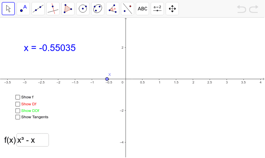Tick the Show Df checkbox
Image resolution: width=265 pixels, height=158 pixels.
(18, 104)
